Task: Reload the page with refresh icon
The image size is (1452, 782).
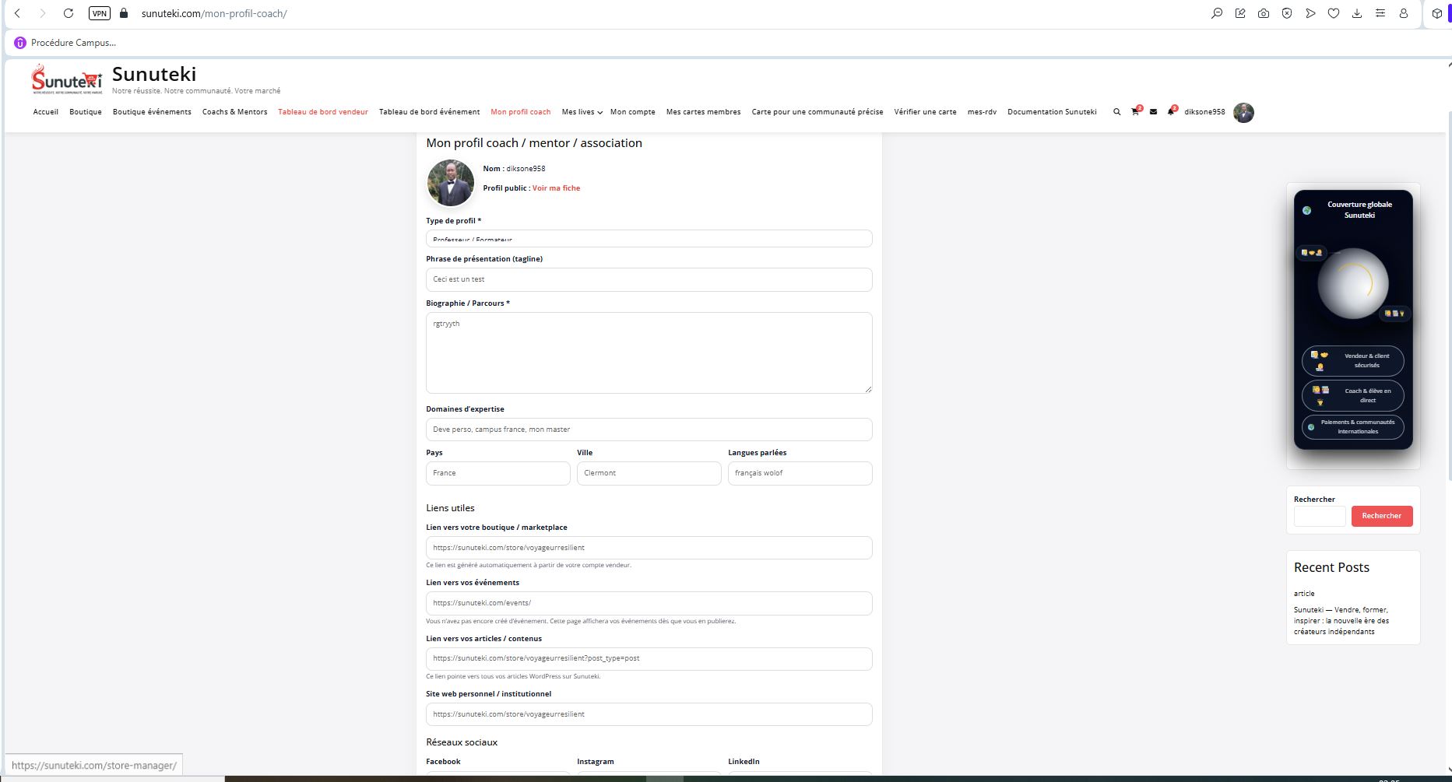Action: click(69, 13)
